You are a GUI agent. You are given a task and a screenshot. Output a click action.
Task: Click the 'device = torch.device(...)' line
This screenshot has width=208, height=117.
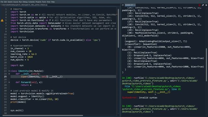click(55, 40)
